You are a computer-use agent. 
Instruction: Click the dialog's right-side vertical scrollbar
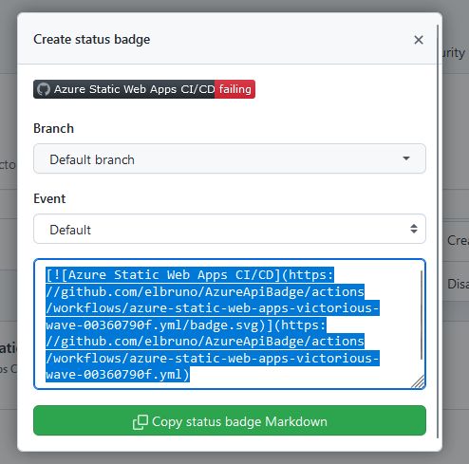tap(438, 232)
